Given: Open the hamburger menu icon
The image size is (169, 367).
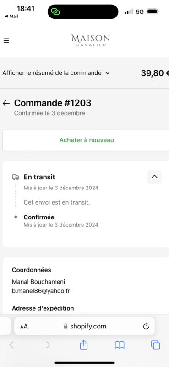Looking at the screenshot, I should pyautogui.click(x=6, y=41).
